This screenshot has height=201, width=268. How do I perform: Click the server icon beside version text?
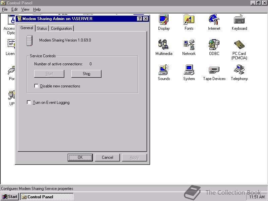point(29,41)
